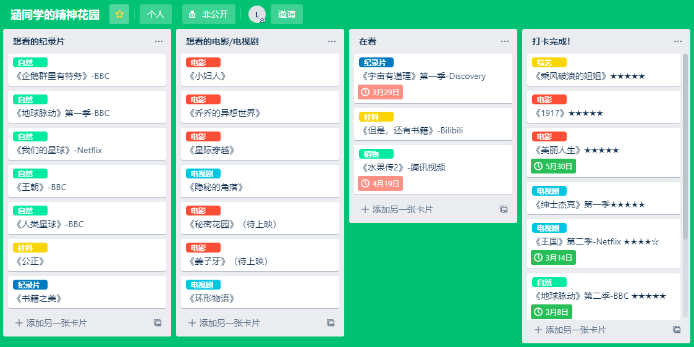Click the 3月29日 due date badge
Screen dimensions: 694x347
tap(380, 92)
